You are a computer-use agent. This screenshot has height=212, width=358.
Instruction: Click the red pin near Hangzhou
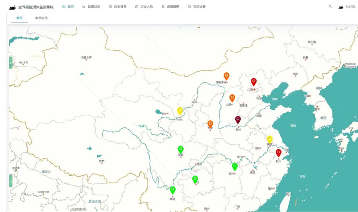pyautogui.click(x=278, y=153)
